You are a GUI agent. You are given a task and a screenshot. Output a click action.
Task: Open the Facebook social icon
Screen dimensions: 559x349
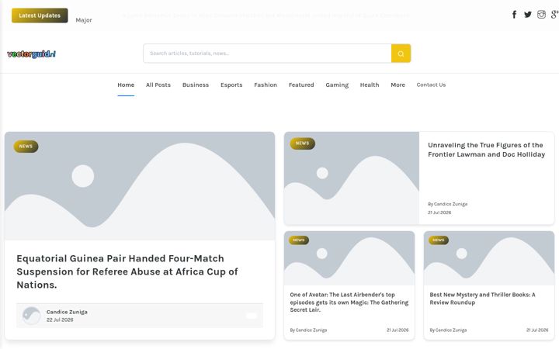(x=514, y=15)
